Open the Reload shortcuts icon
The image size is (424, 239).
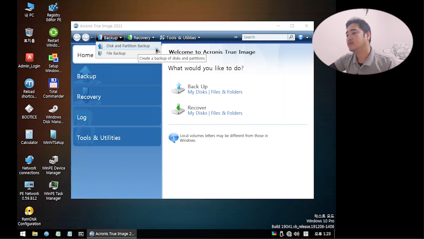click(29, 88)
